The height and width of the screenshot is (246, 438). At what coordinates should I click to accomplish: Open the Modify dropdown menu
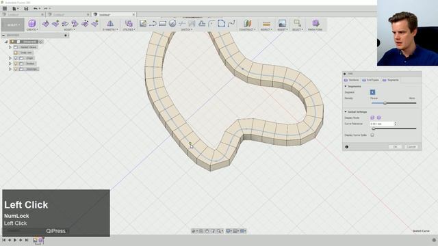coord(69,29)
